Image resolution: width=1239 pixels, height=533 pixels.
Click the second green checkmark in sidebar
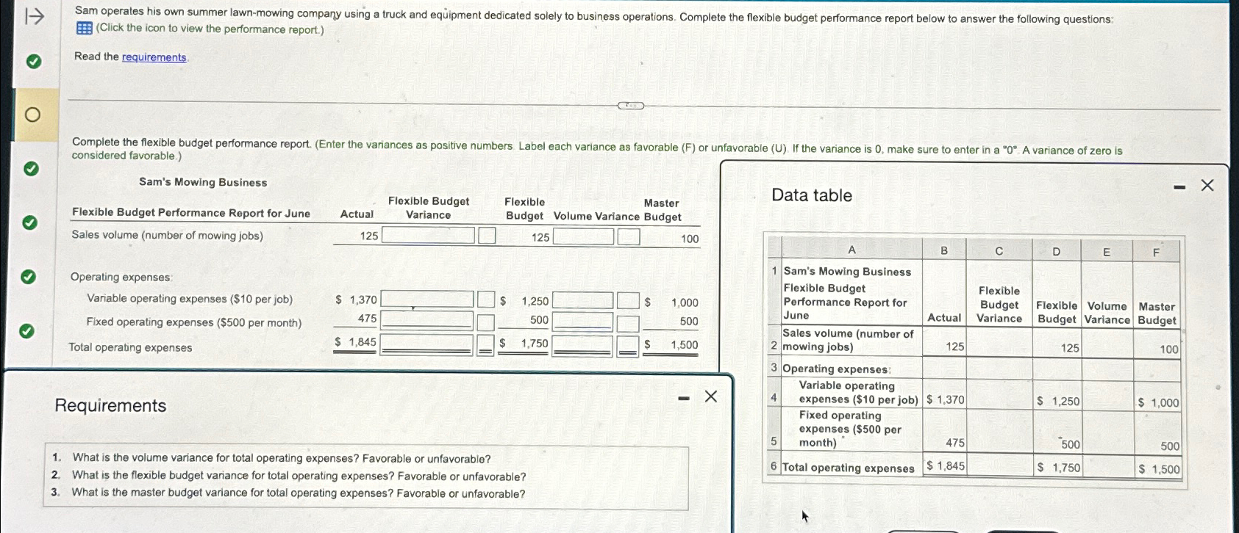point(30,169)
